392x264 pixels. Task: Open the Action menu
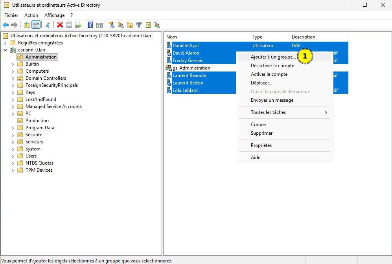pyautogui.click(x=31, y=15)
